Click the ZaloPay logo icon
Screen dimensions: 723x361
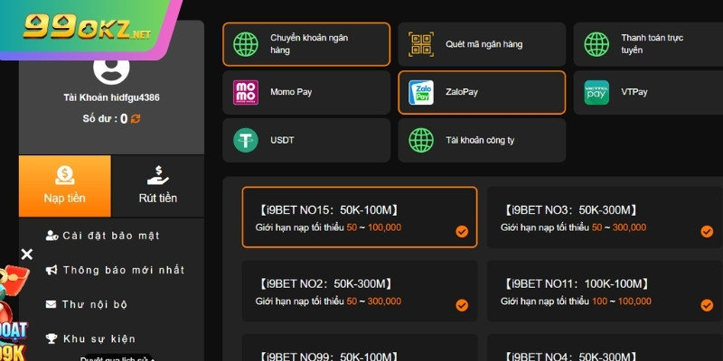pos(421,92)
